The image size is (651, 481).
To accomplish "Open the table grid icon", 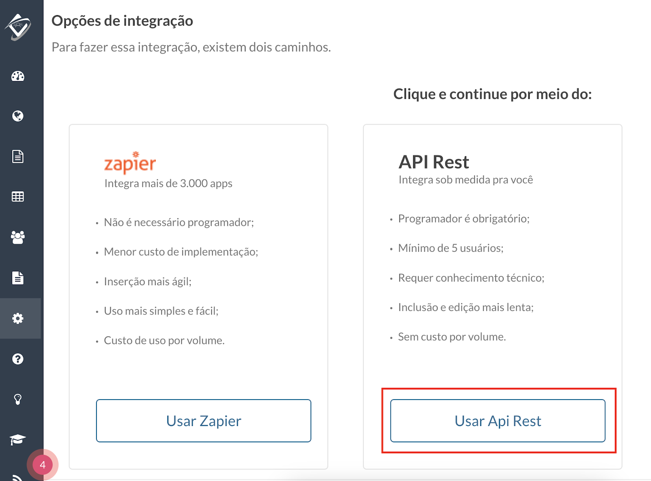I will click(x=18, y=197).
